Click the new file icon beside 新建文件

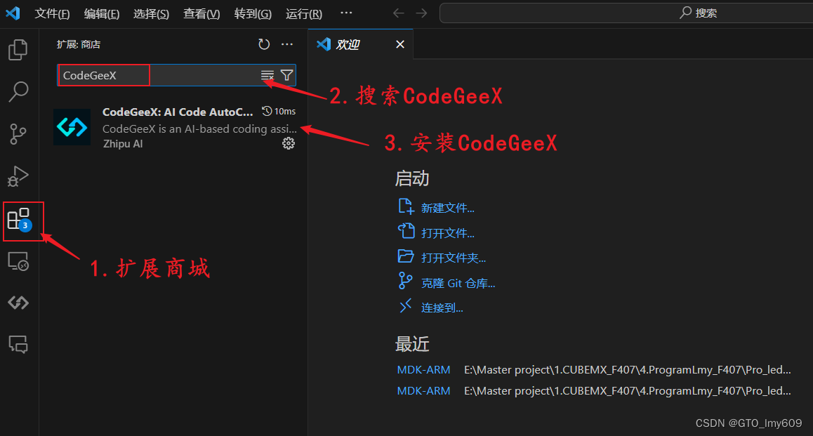click(406, 206)
